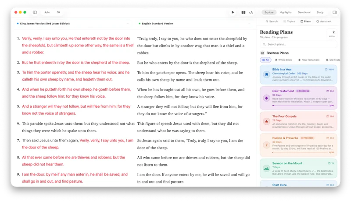Click the calendar 365d badge on Bible in a Year
The height and width of the screenshot is (201, 351).
[x=330, y=70]
